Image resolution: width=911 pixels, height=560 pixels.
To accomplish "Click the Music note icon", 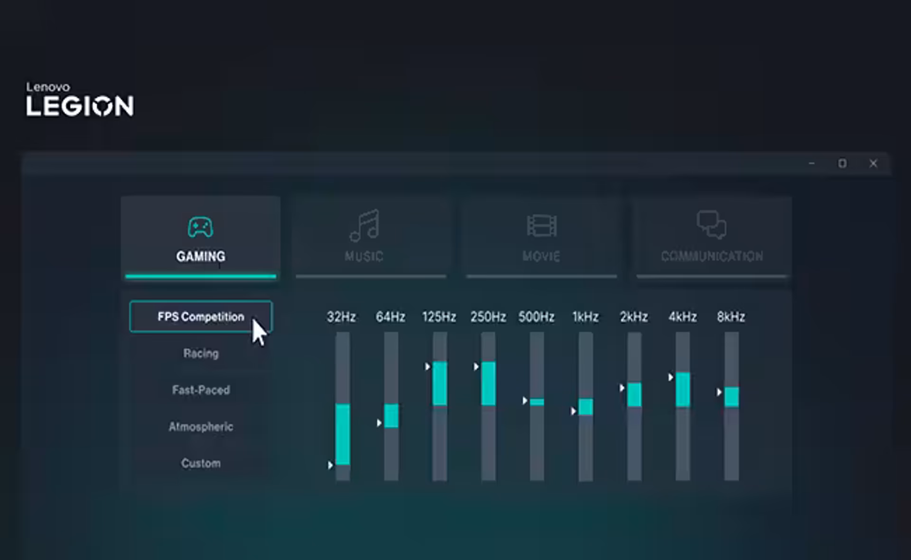I will 364,226.
